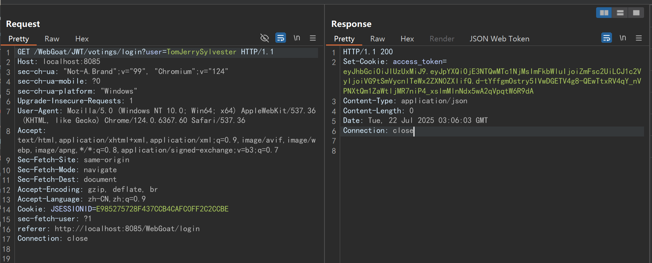
Task: Click Connection: close in the Response
Action: 378,130
